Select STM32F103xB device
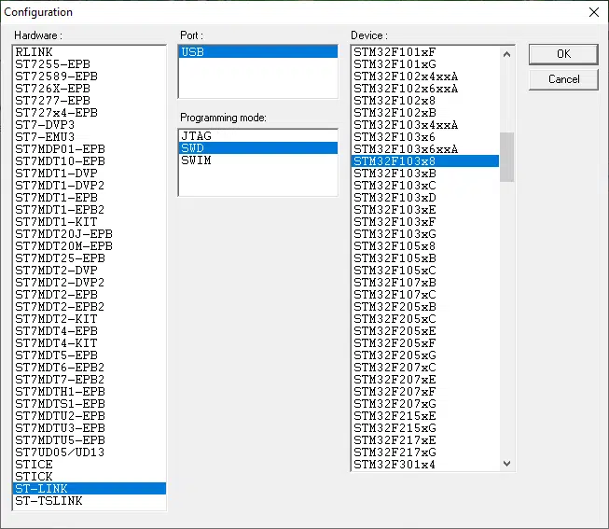The image size is (609, 529). pyautogui.click(x=425, y=174)
